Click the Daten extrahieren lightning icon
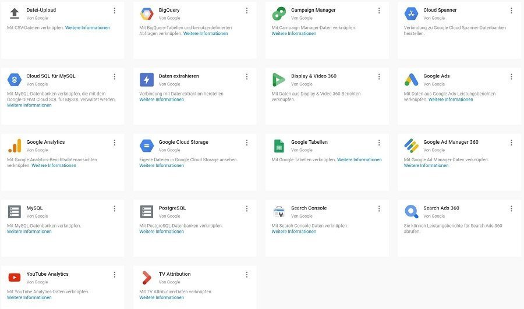 point(147,80)
